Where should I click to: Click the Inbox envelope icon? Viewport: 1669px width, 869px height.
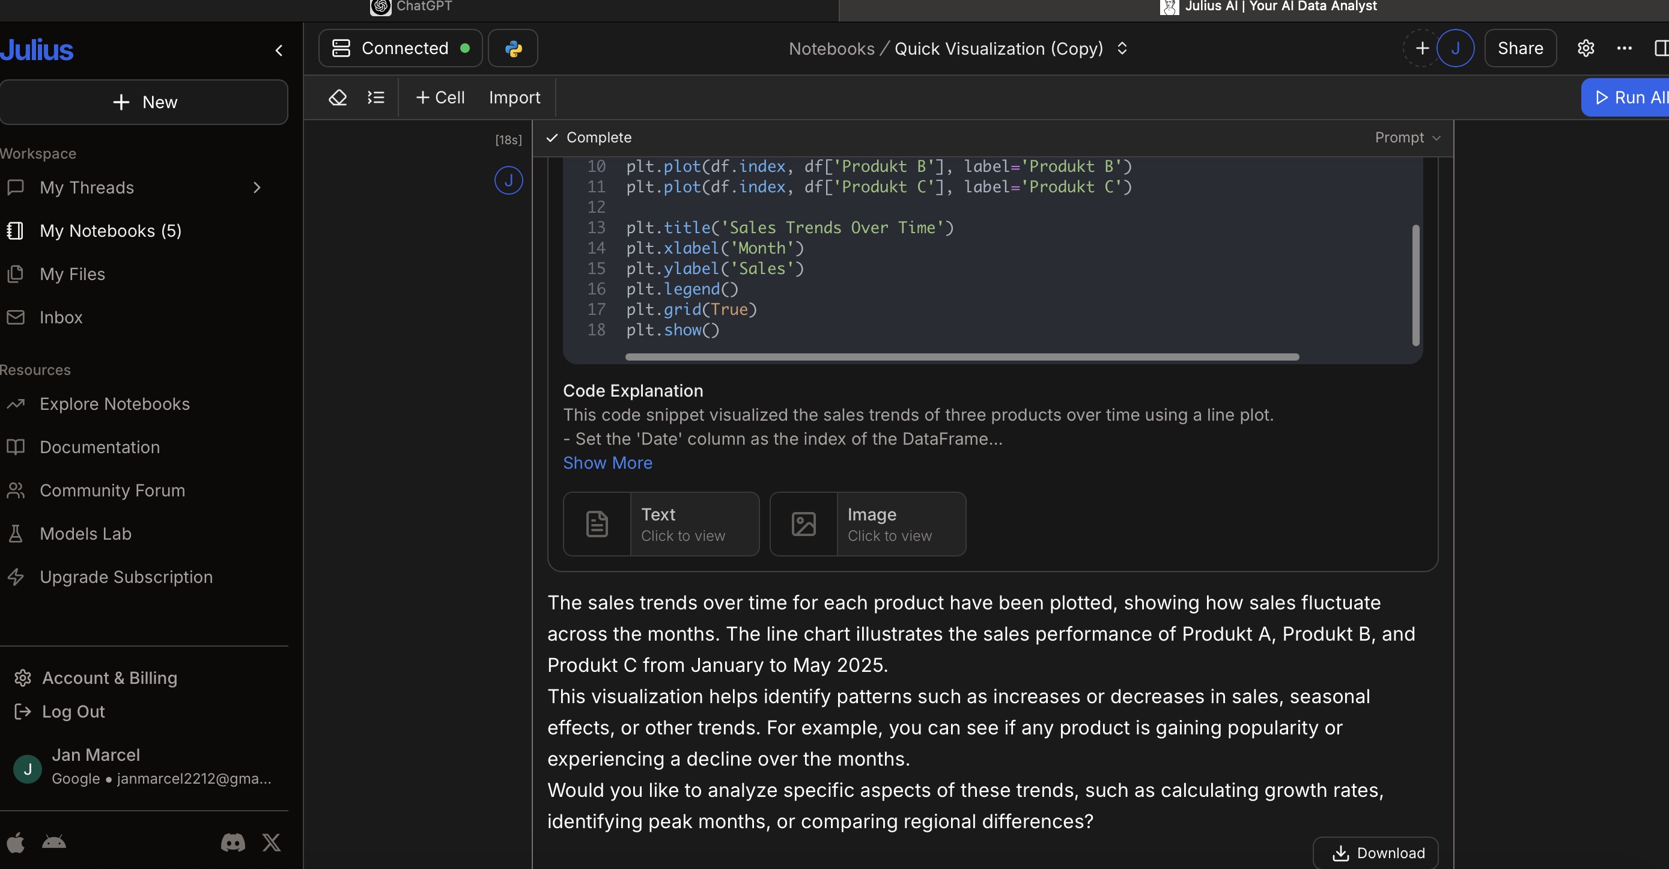15,317
